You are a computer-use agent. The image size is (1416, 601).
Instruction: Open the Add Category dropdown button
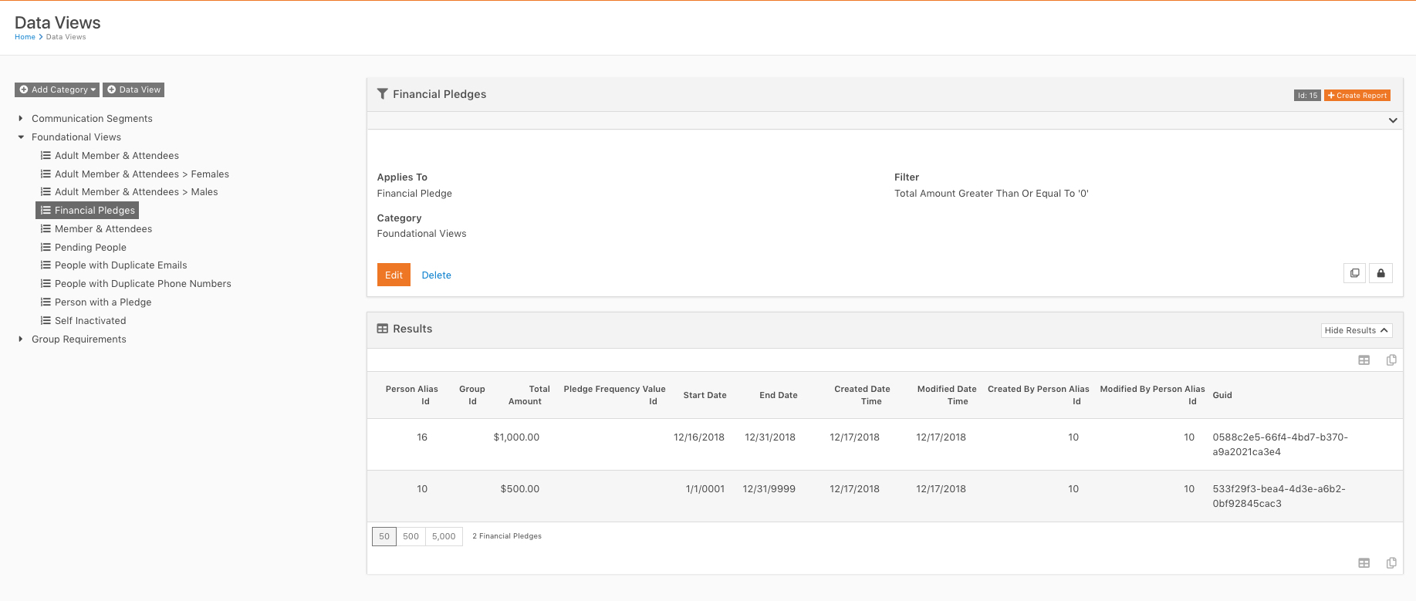coord(57,89)
